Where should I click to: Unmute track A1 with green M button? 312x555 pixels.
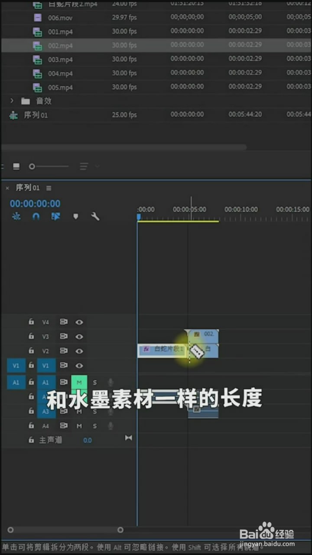[79, 382]
